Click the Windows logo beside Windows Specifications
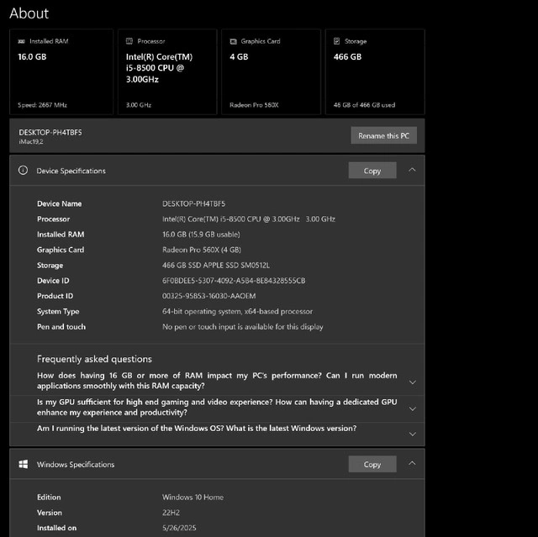 pyautogui.click(x=24, y=464)
